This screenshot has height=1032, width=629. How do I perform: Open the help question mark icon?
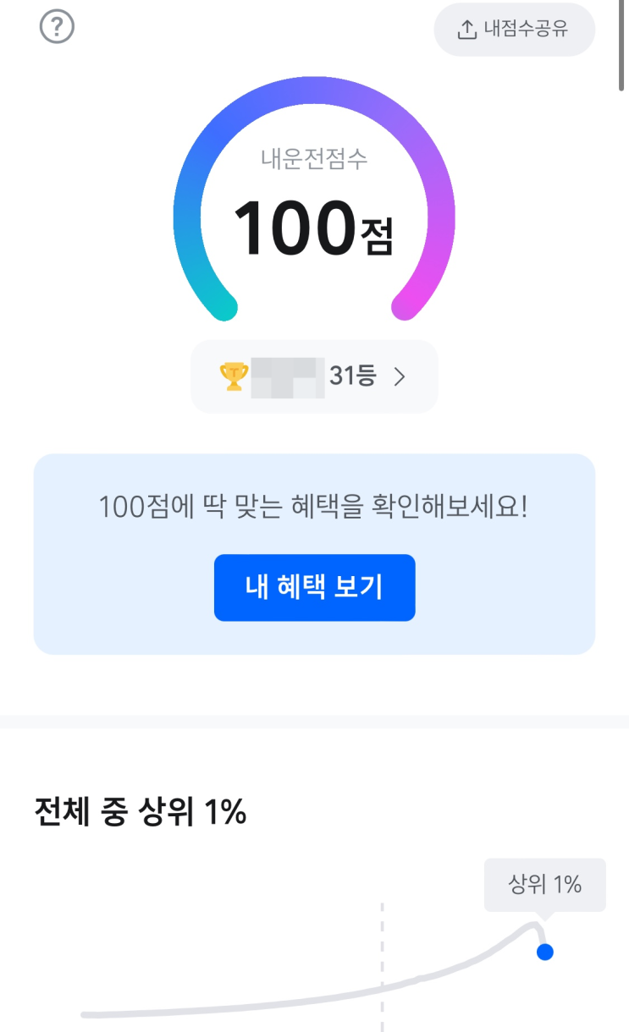58,27
